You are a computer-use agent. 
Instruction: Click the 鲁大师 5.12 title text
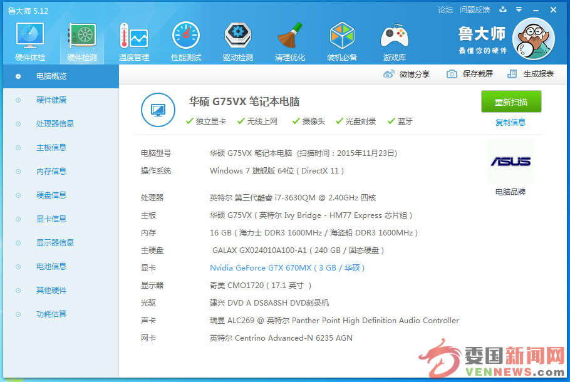click(x=28, y=11)
